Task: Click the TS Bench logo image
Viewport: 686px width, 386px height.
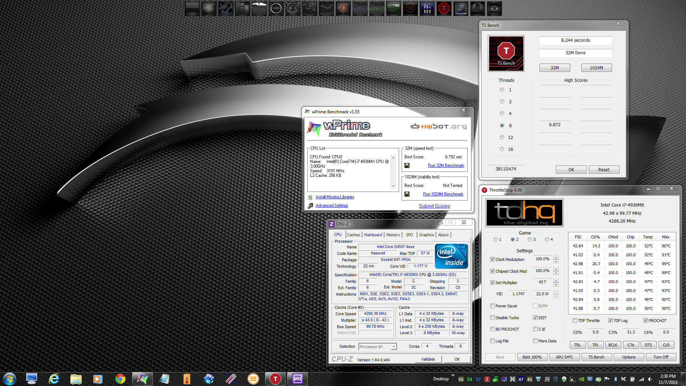Action: pos(506,53)
